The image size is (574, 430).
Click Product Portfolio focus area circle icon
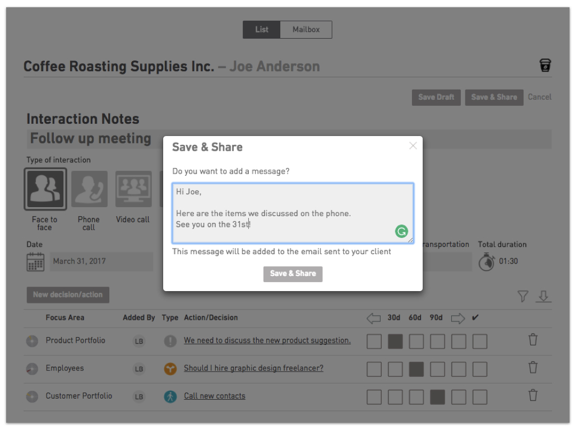pyautogui.click(x=32, y=341)
